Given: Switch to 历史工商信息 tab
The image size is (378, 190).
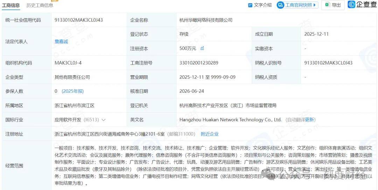Looking at the screenshot, I should coord(40,5).
